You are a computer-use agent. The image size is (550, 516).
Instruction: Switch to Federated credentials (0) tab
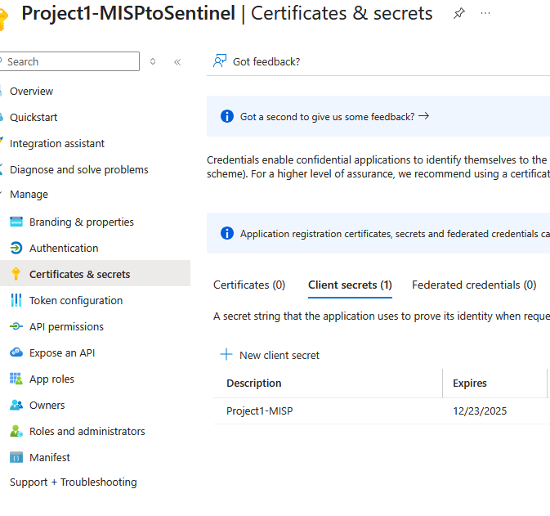(x=474, y=285)
